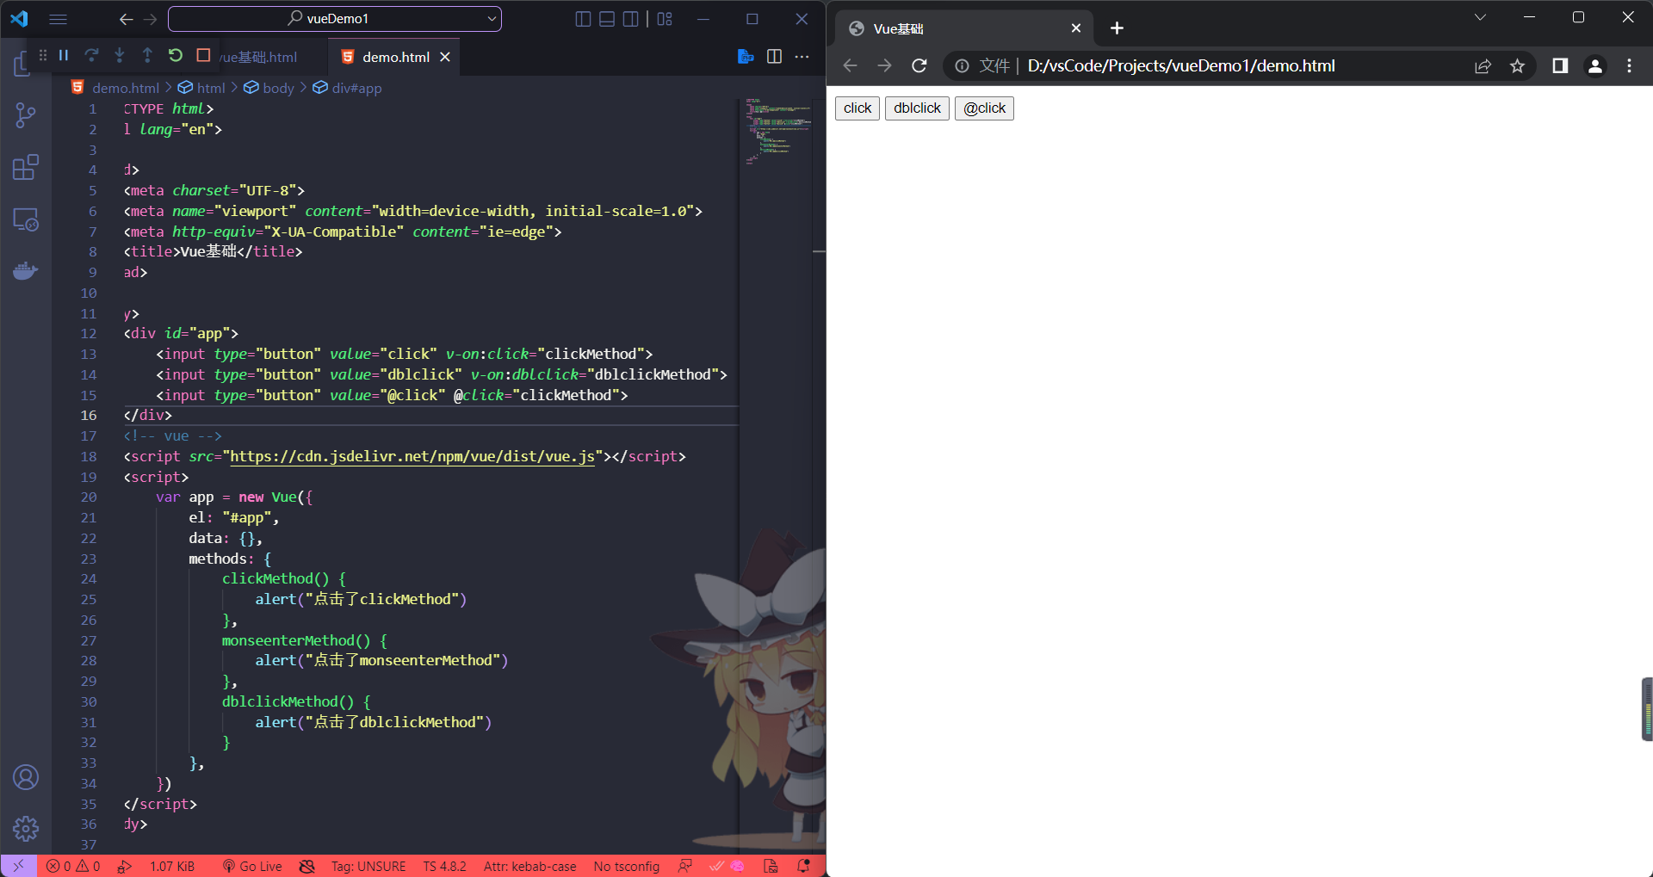Open the Extensions view
The height and width of the screenshot is (877, 1653).
pyautogui.click(x=26, y=167)
